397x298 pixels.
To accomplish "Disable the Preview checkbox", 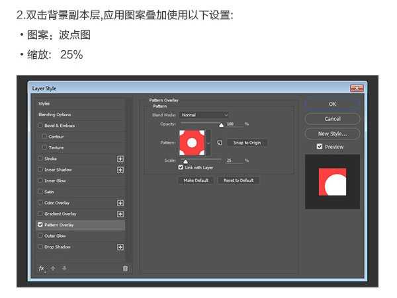I will coord(320,147).
